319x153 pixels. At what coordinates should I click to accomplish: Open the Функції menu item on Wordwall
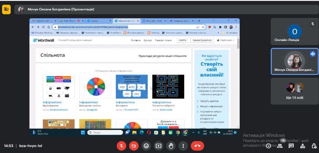click(148, 40)
